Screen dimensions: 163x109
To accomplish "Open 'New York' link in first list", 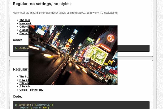I will pyautogui.click(x=25, y=23).
